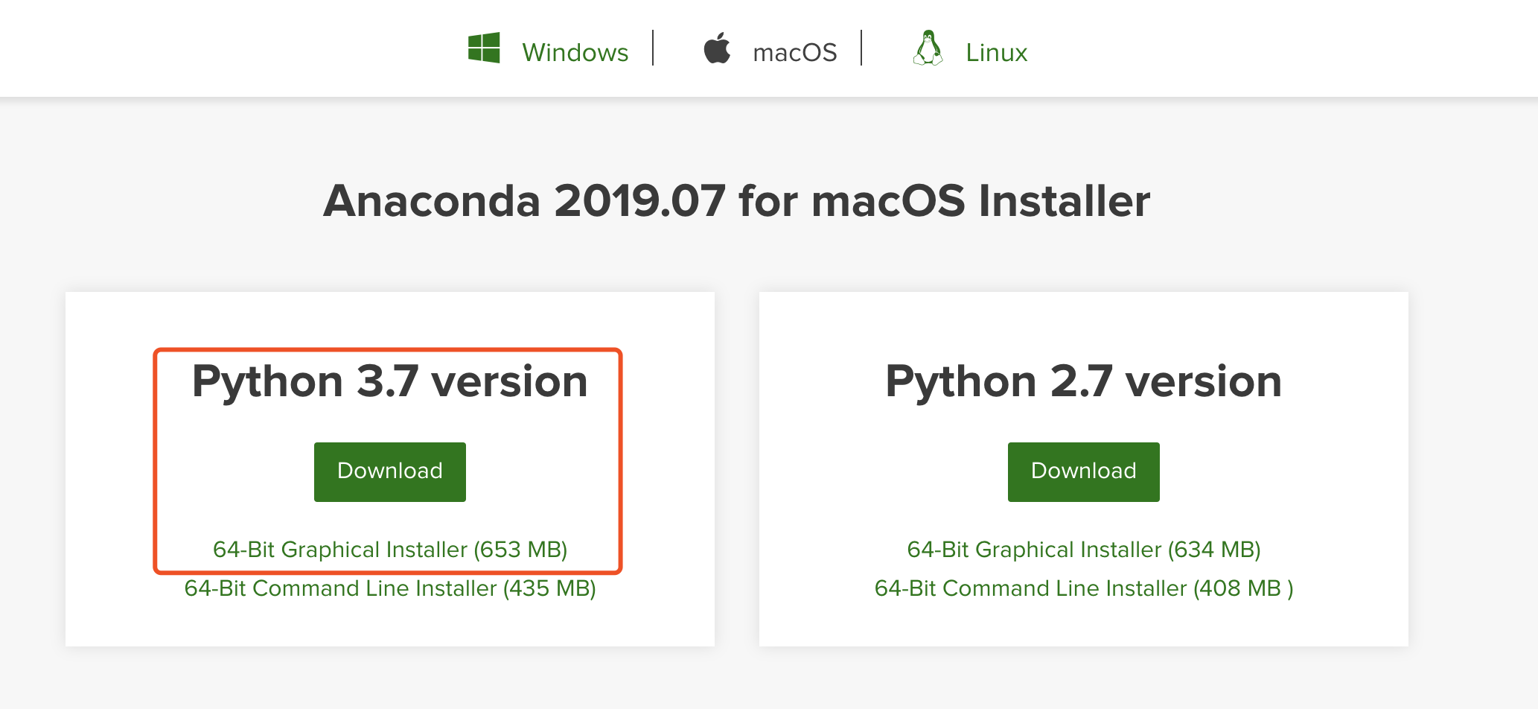Click the white OS selector bar background
The width and height of the screenshot is (1538, 709).
223,48
